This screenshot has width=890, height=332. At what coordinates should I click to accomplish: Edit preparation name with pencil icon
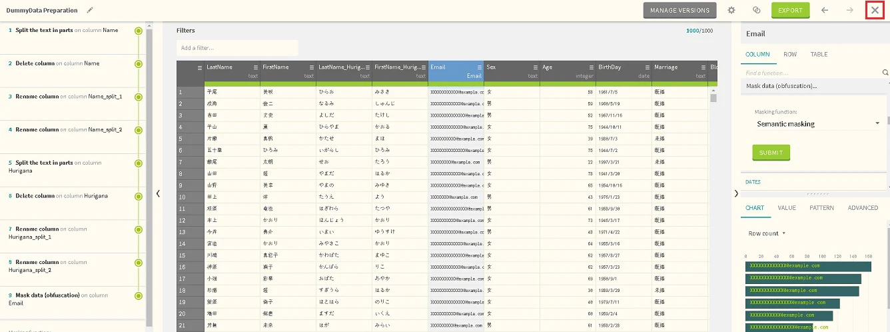click(x=90, y=10)
